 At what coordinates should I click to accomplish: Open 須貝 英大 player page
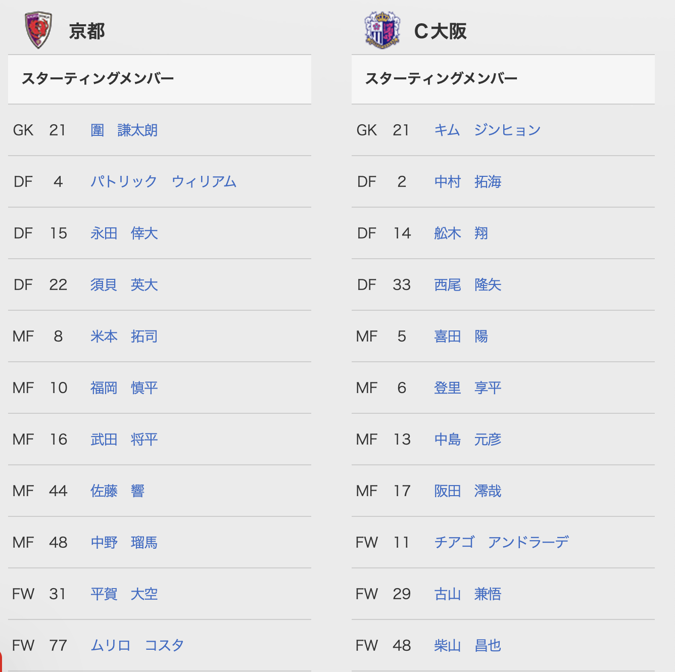pos(124,285)
